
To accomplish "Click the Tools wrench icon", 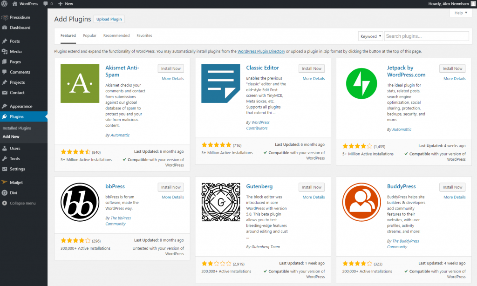I will 5,159.
